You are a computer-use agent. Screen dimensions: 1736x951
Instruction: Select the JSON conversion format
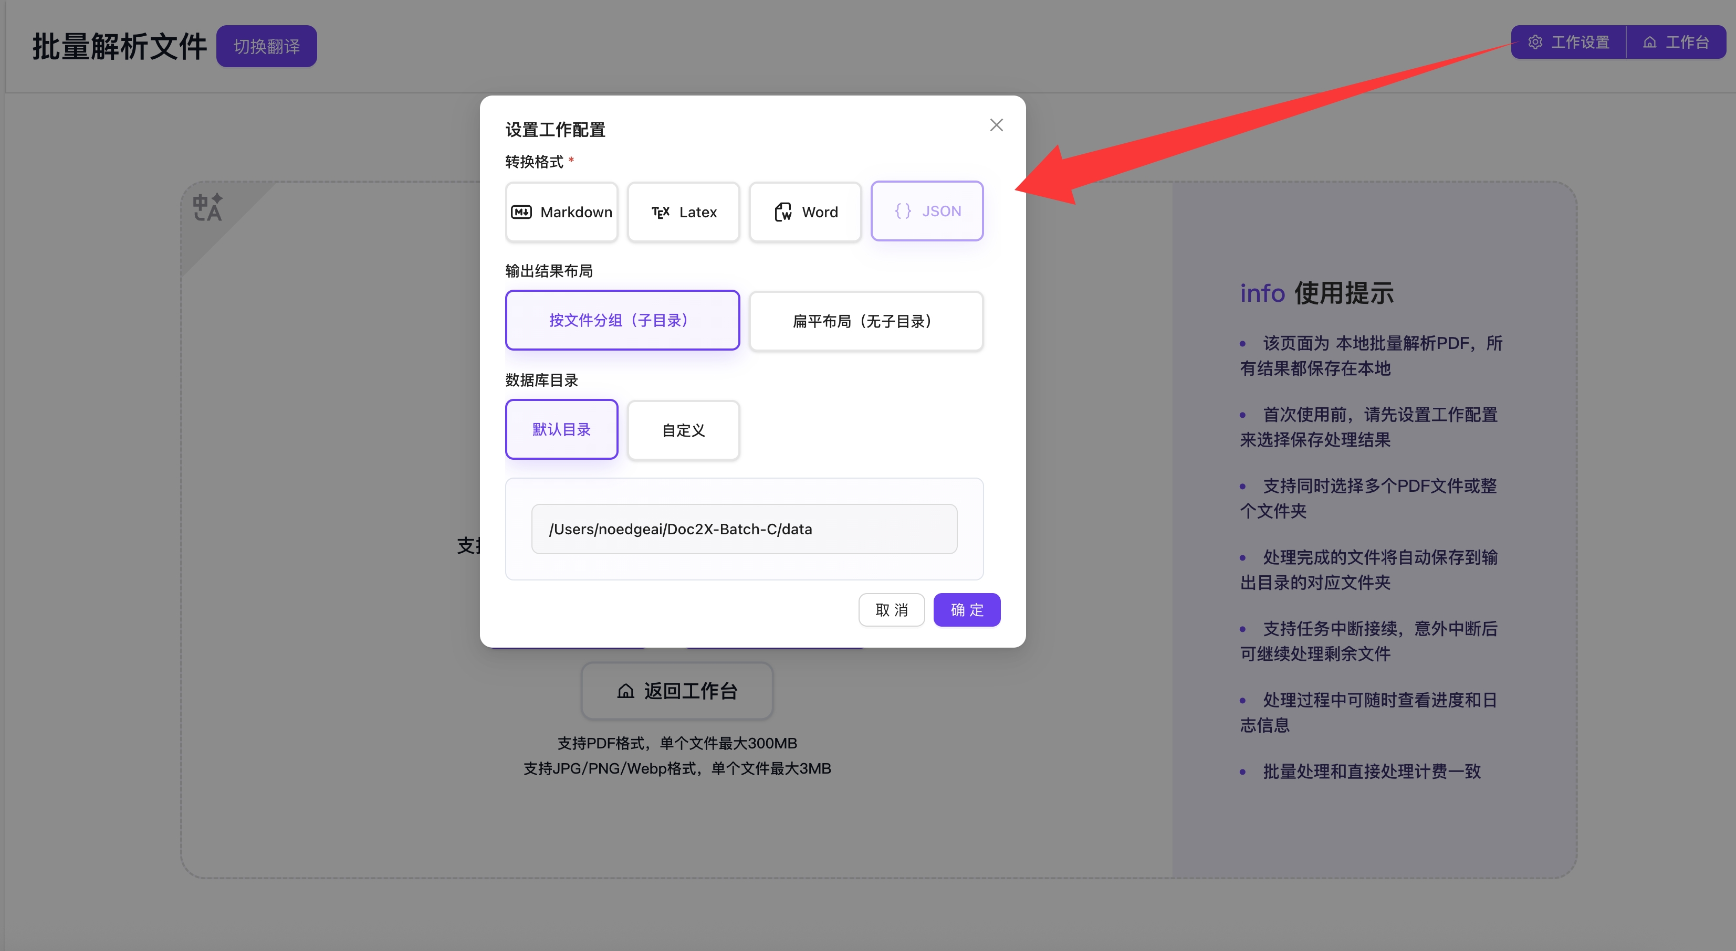coord(927,211)
